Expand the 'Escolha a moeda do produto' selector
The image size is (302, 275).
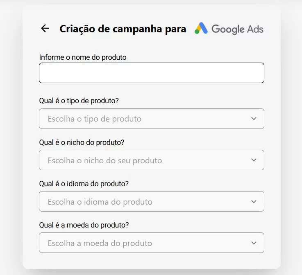click(x=143, y=243)
